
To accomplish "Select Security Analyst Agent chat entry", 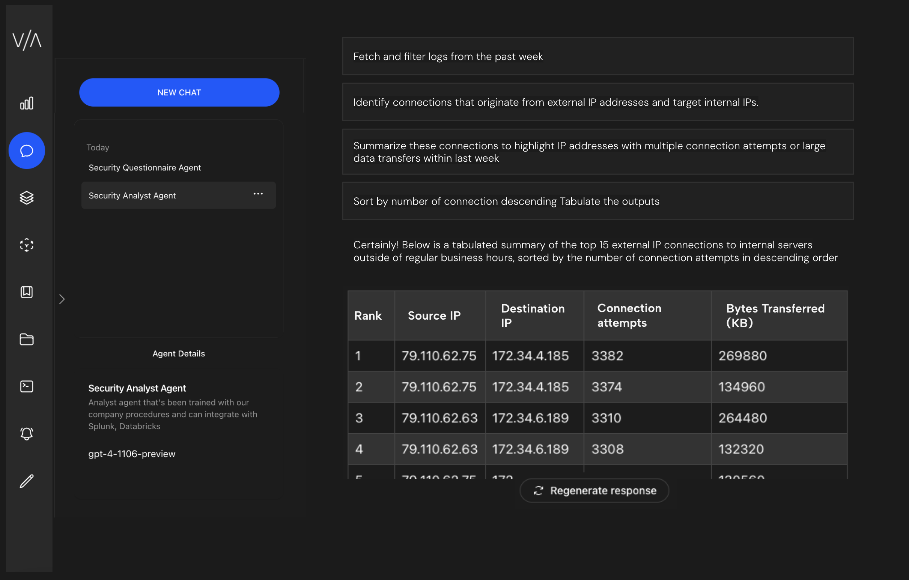I will click(132, 195).
